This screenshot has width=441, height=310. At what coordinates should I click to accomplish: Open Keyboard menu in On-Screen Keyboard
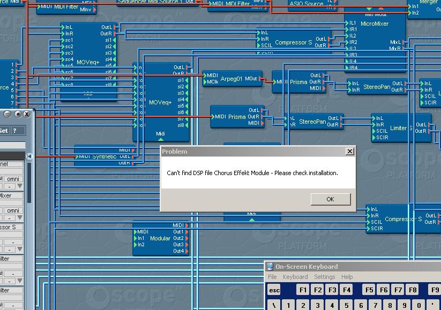[295, 277]
